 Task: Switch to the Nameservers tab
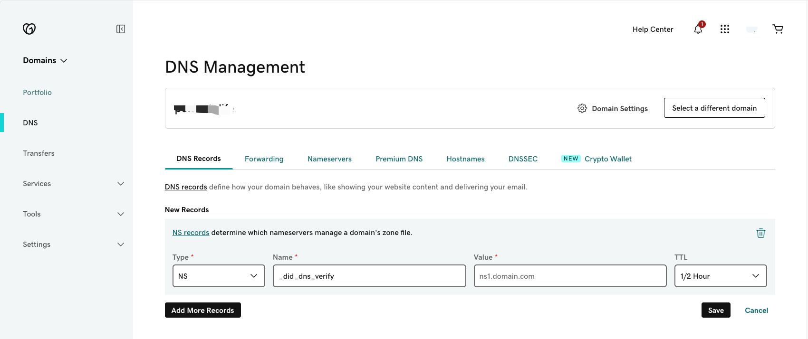pyautogui.click(x=329, y=159)
